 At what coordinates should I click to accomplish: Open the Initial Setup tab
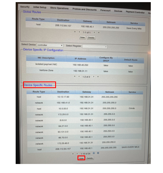click(40, 7)
